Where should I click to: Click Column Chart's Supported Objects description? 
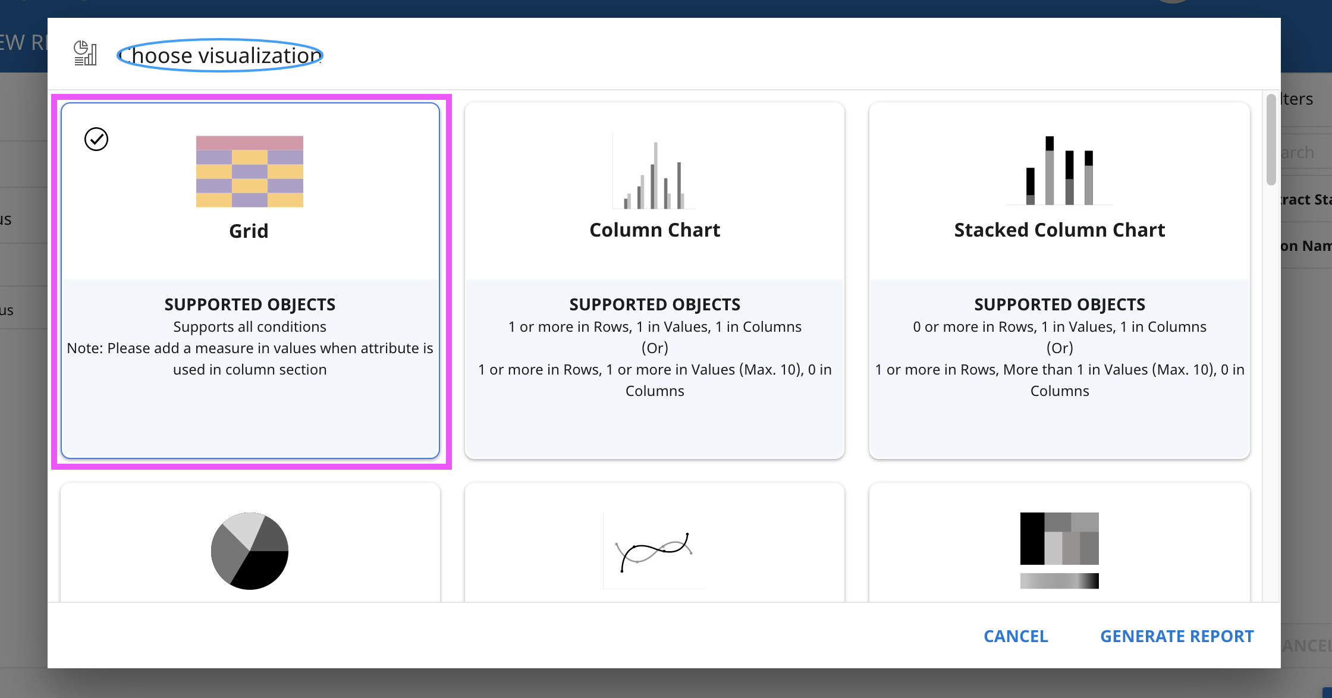pos(654,359)
